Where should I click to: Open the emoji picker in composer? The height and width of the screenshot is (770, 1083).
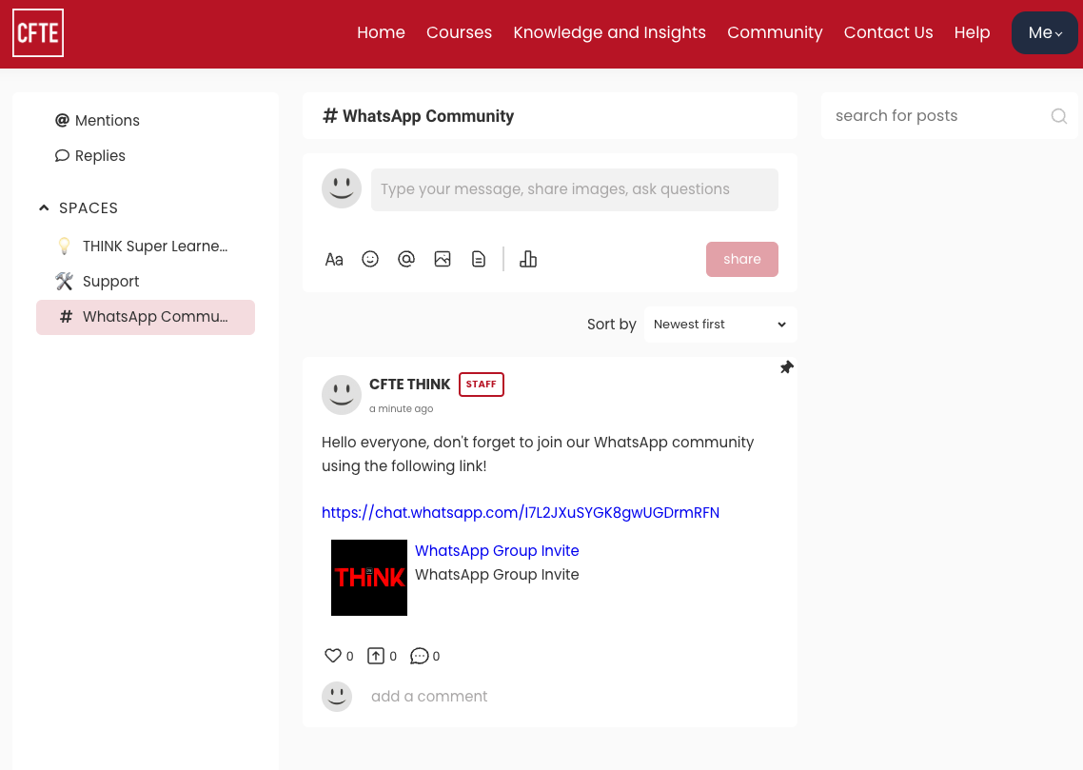point(370,259)
